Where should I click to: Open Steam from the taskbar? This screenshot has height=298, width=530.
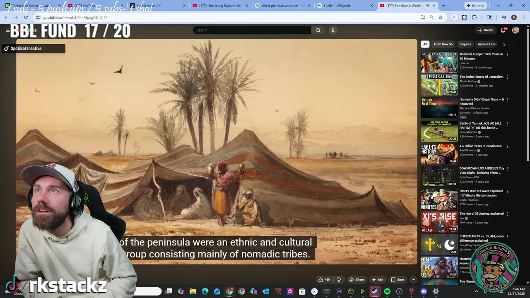point(375,291)
